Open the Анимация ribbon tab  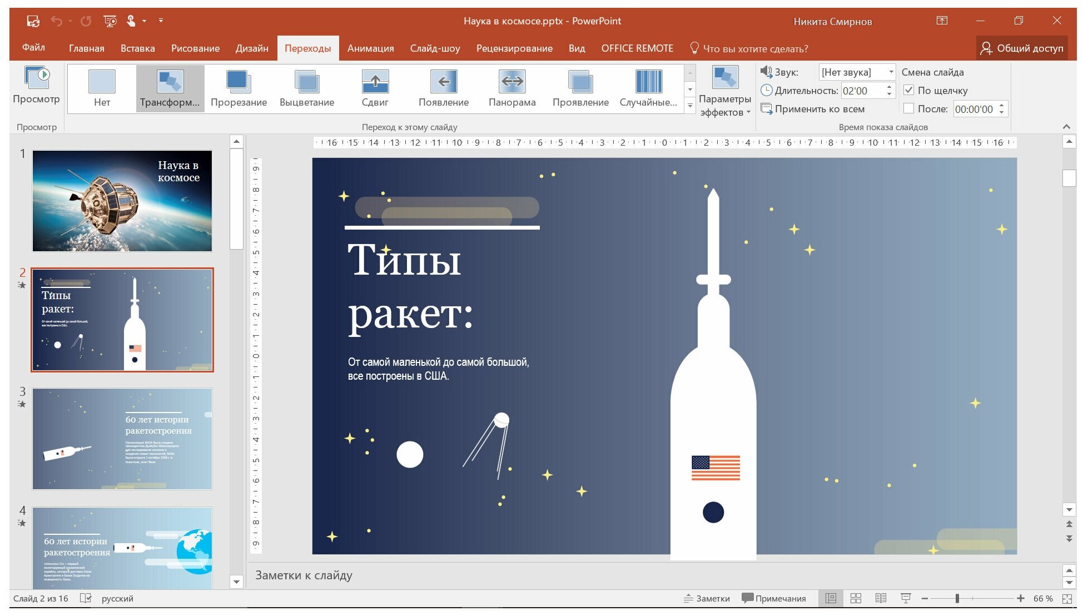(x=368, y=48)
